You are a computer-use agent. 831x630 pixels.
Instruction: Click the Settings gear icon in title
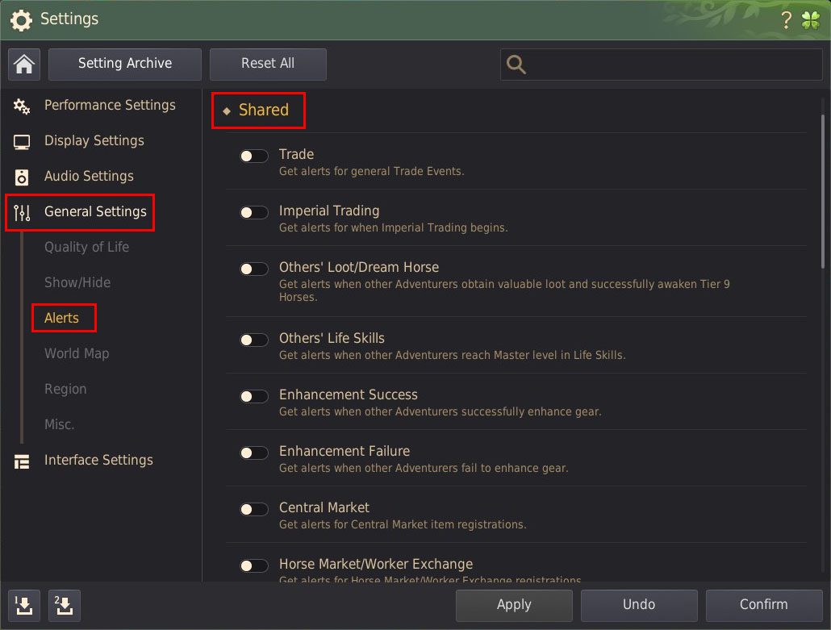[21, 20]
